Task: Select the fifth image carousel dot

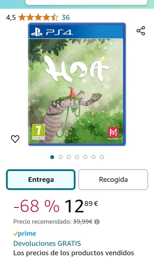Action: pos(85,157)
